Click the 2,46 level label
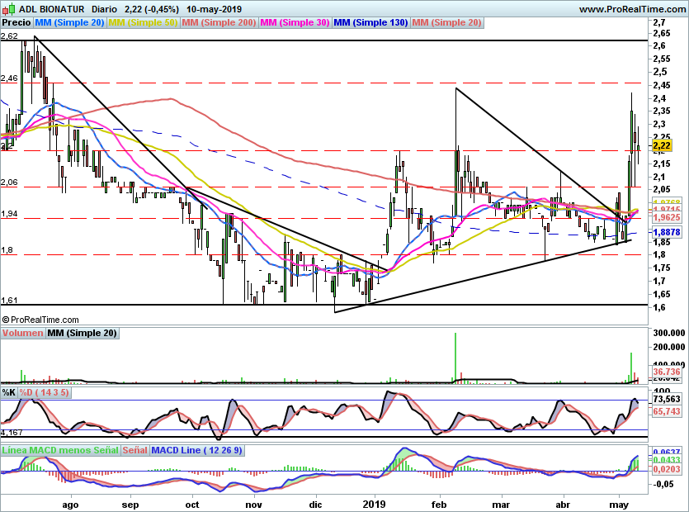Image resolution: width=689 pixels, height=512 pixels. pyautogui.click(x=9, y=78)
